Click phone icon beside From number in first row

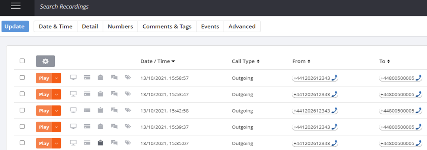click(x=334, y=78)
